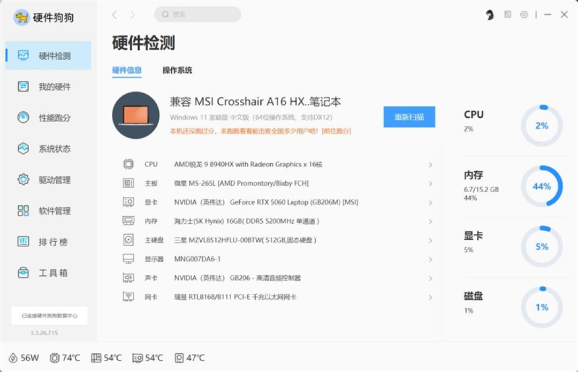Viewport: 578px width, 372px height.
Task: Open settings via the title bar gear icon
Action: pyautogui.click(x=524, y=14)
